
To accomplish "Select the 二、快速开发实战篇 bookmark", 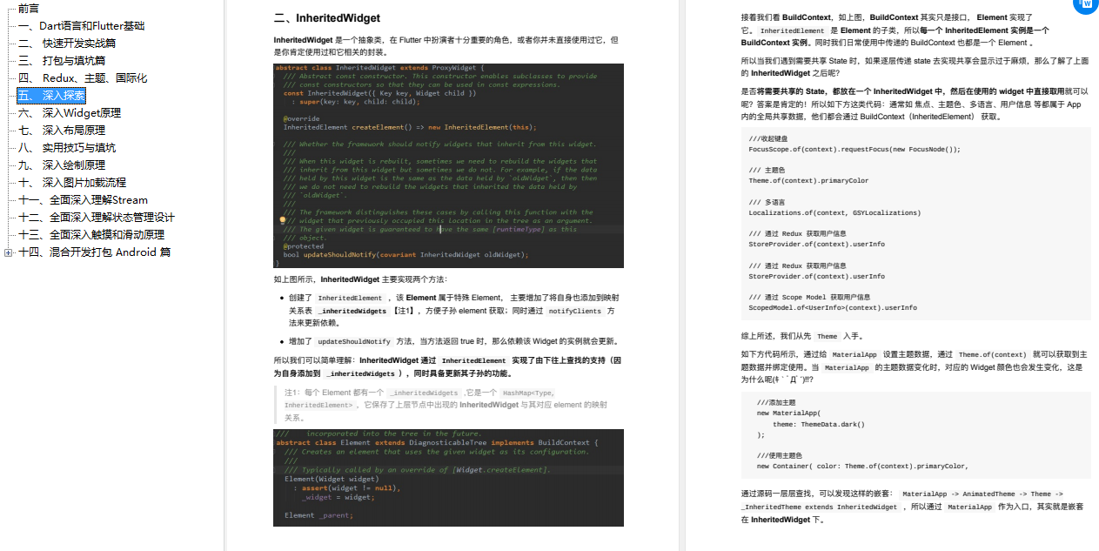I will pos(67,44).
